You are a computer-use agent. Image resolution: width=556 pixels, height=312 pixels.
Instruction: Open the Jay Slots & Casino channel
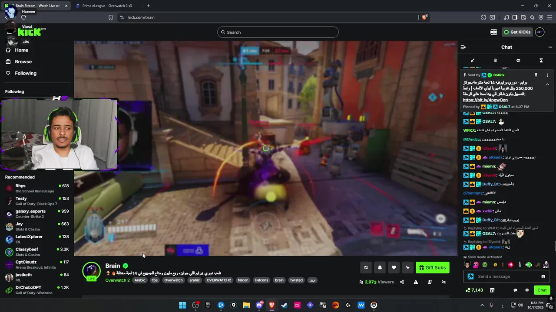point(37,227)
